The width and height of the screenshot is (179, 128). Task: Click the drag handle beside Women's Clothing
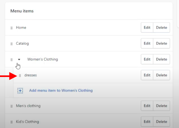pyautogui.click(x=11, y=60)
